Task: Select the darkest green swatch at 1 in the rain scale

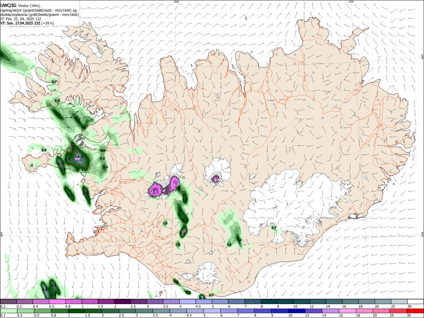Action: [76, 311]
